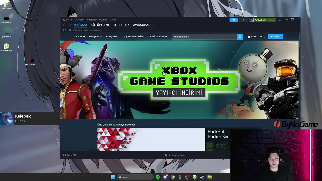Select the news-anim desktop file
The image size is (322, 181).
pyautogui.click(x=6, y=20)
